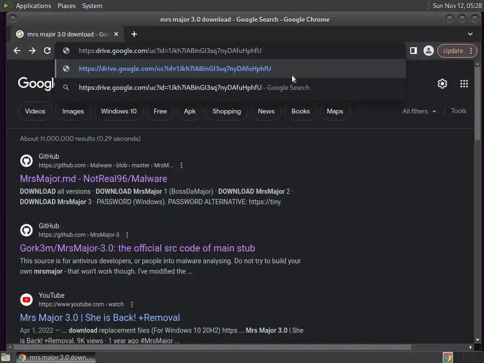
Task: Click the clock Sun Nov 12, 05:28
Action: 457,6
